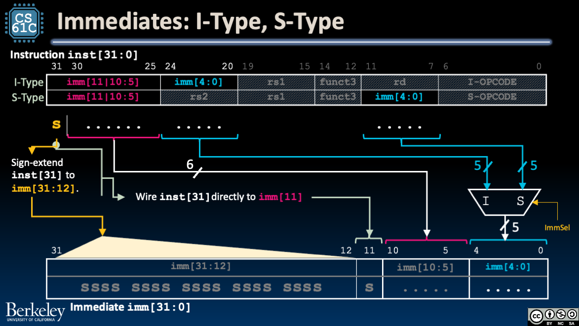Switch to the S-Type row

click(27, 98)
